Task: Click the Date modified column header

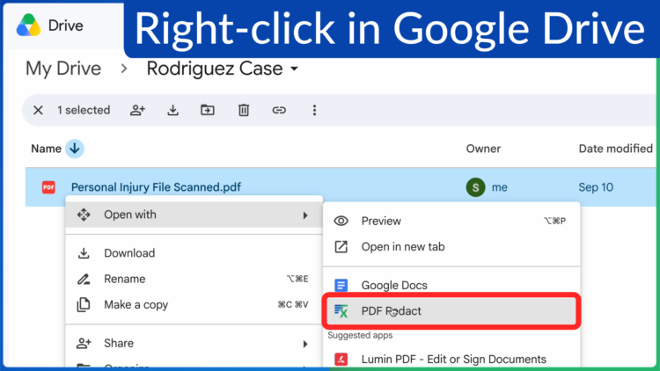Action: pos(615,149)
